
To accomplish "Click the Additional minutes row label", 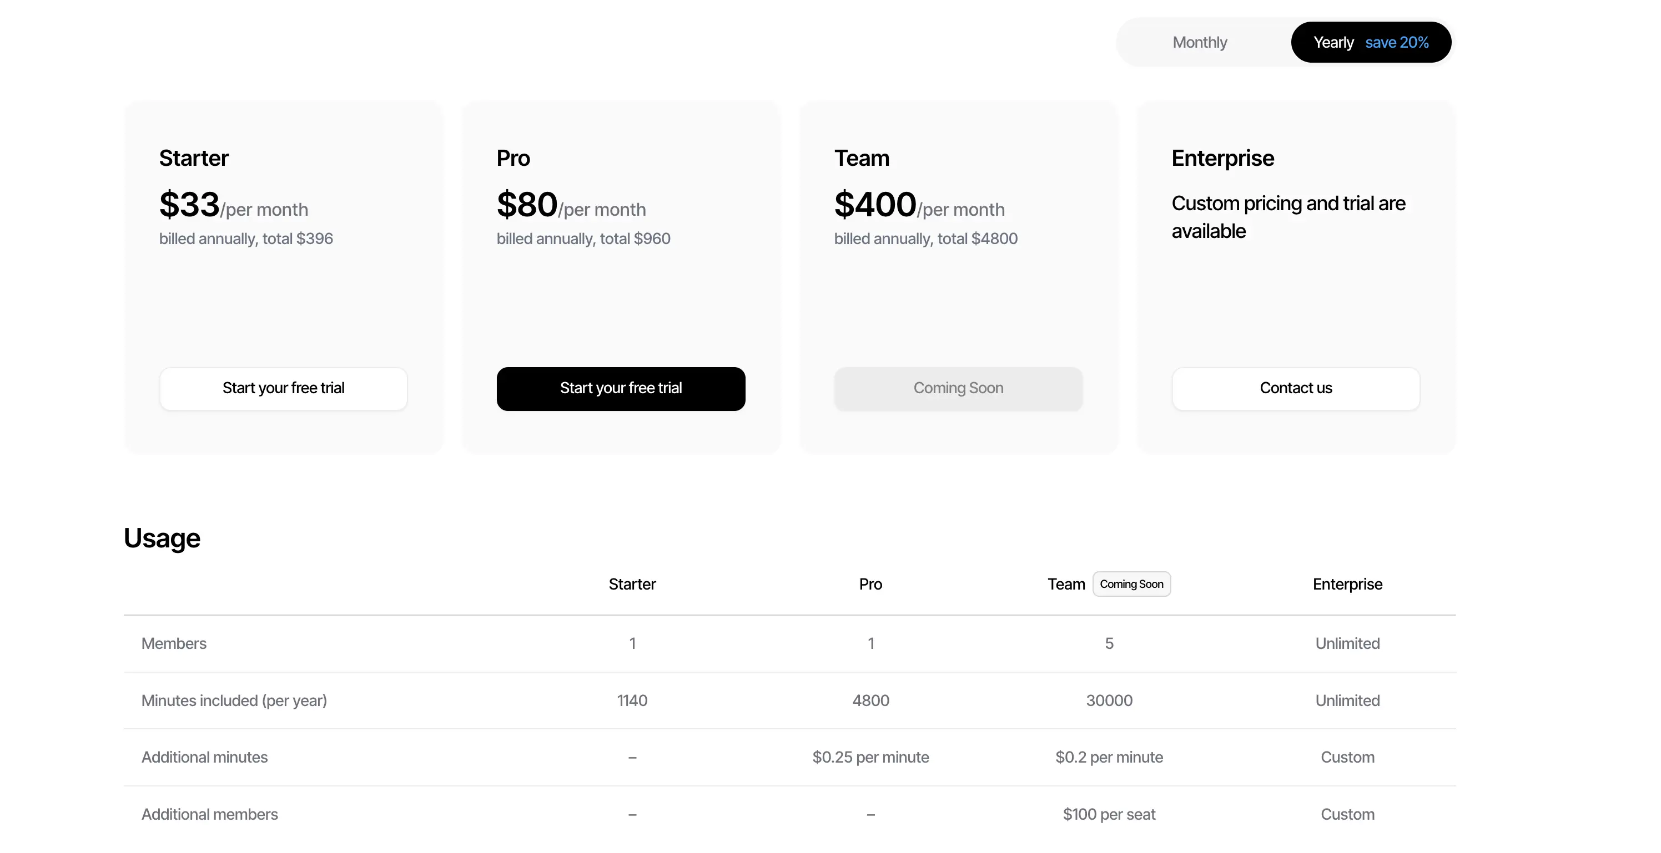I will tap(204, 757).
